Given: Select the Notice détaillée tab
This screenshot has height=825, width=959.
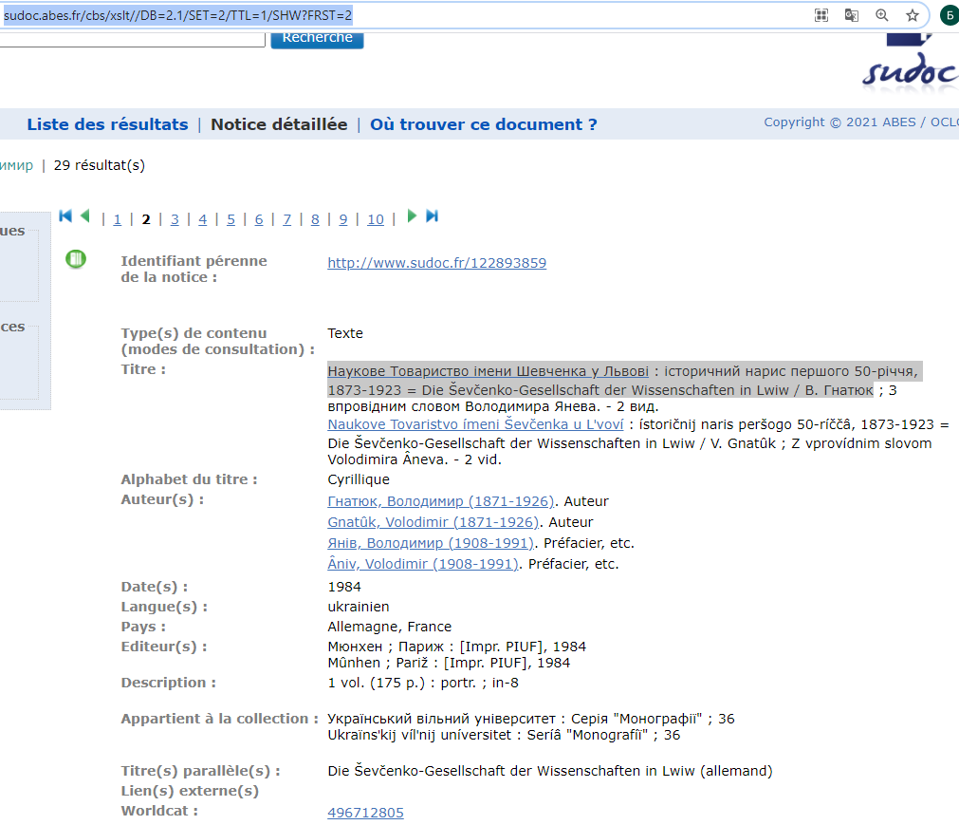Looking at the screenshot, I should click(279, 124).
